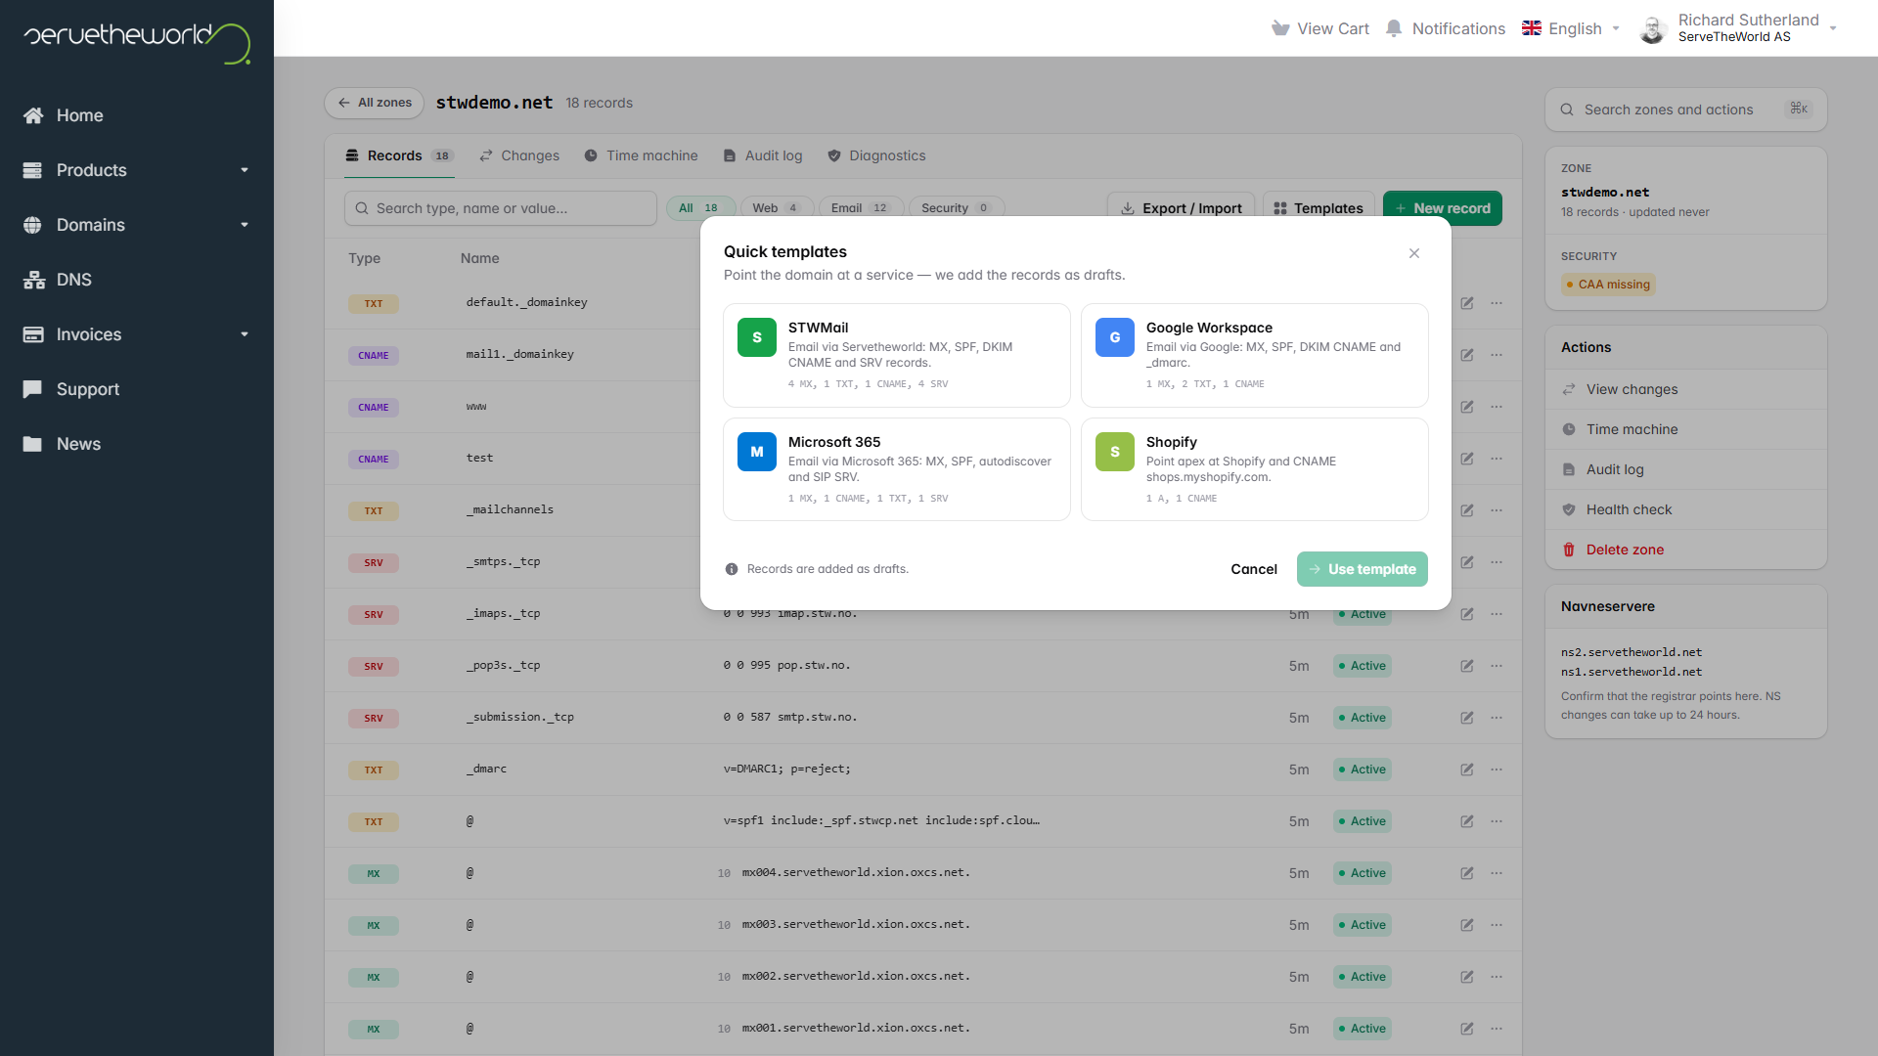Viewport: 1878px width, 1056px height.
Task: Filter records by Security
Action: pyautogui.click(x=957, y=208)
